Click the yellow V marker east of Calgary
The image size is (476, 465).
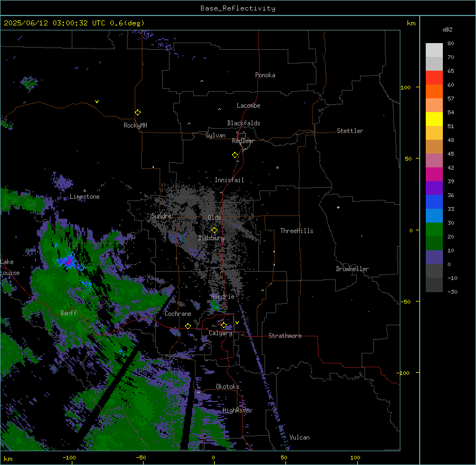click(x=237, y=323)
